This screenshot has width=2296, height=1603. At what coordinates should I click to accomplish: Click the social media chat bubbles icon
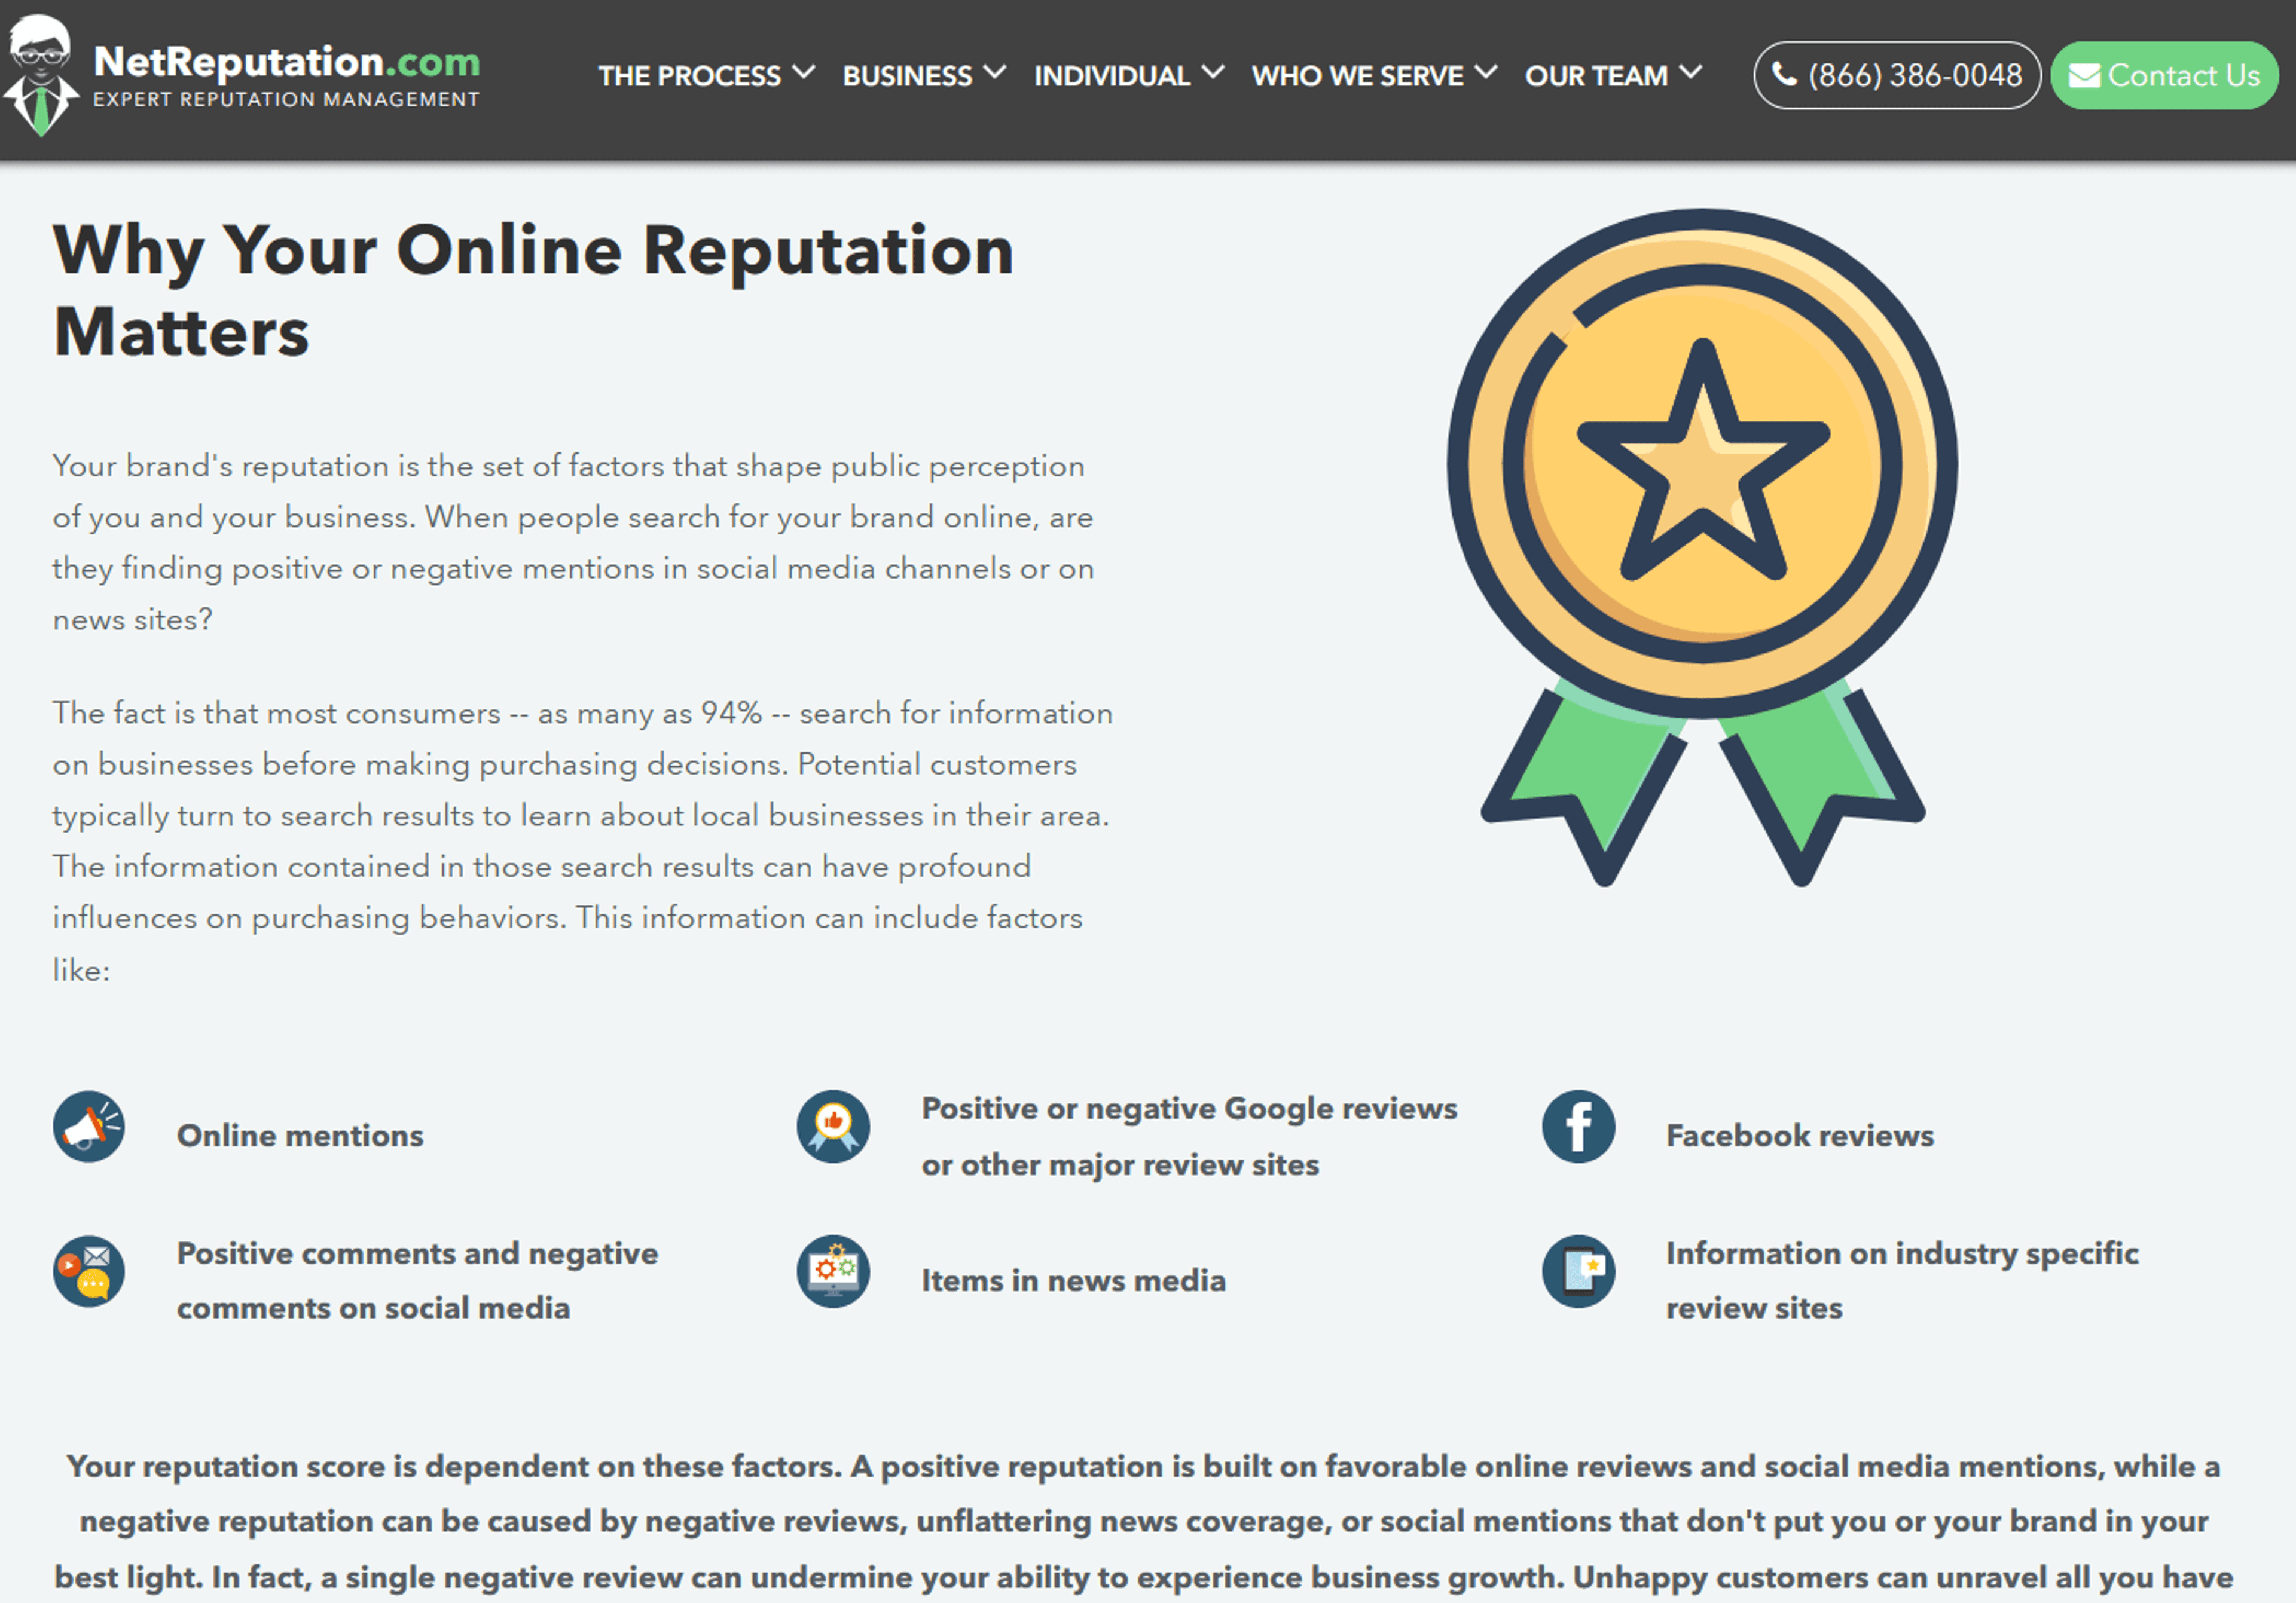click(89, 1271)
